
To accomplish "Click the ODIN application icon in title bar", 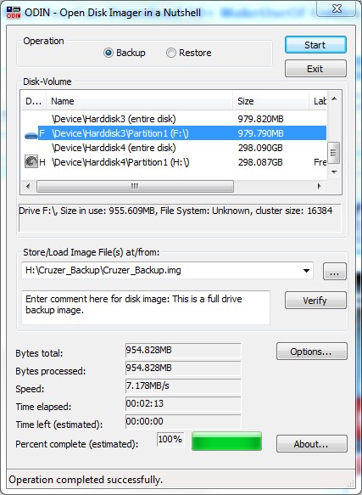I will 14,13.
